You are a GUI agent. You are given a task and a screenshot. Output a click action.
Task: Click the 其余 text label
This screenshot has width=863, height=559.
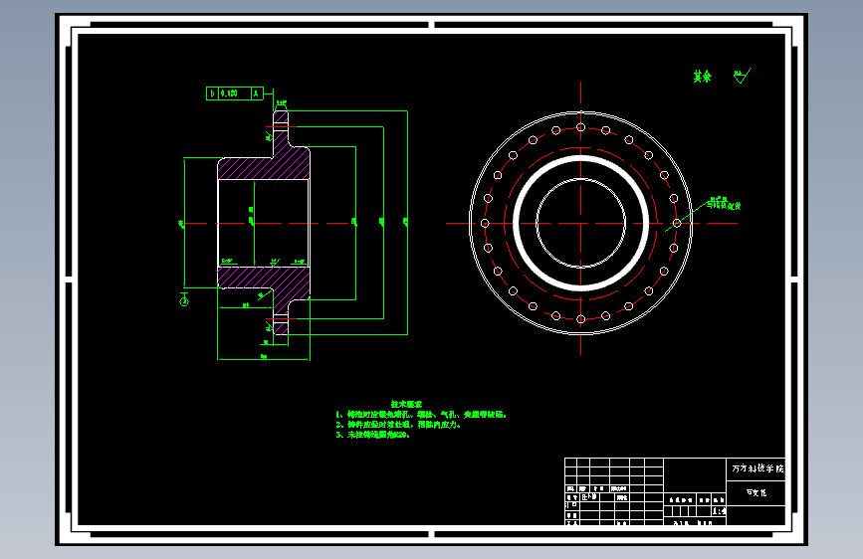(703, 77)
